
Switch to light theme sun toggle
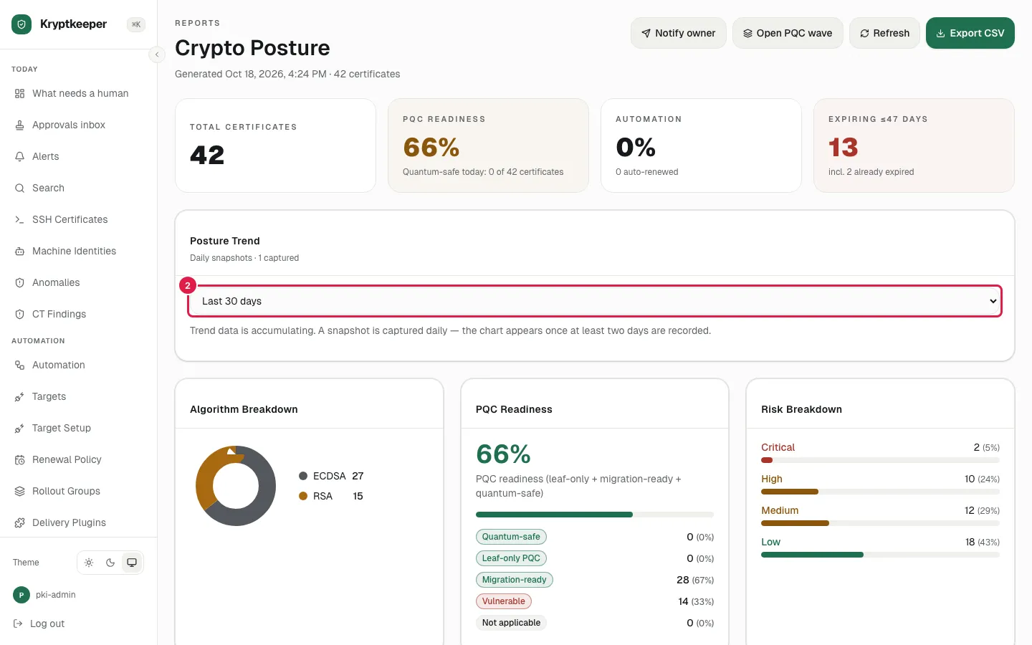point(89,563)
